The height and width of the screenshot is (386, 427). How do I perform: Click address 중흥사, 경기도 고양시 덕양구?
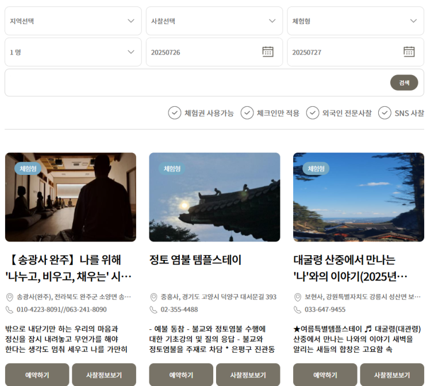(x=218, y=297)
